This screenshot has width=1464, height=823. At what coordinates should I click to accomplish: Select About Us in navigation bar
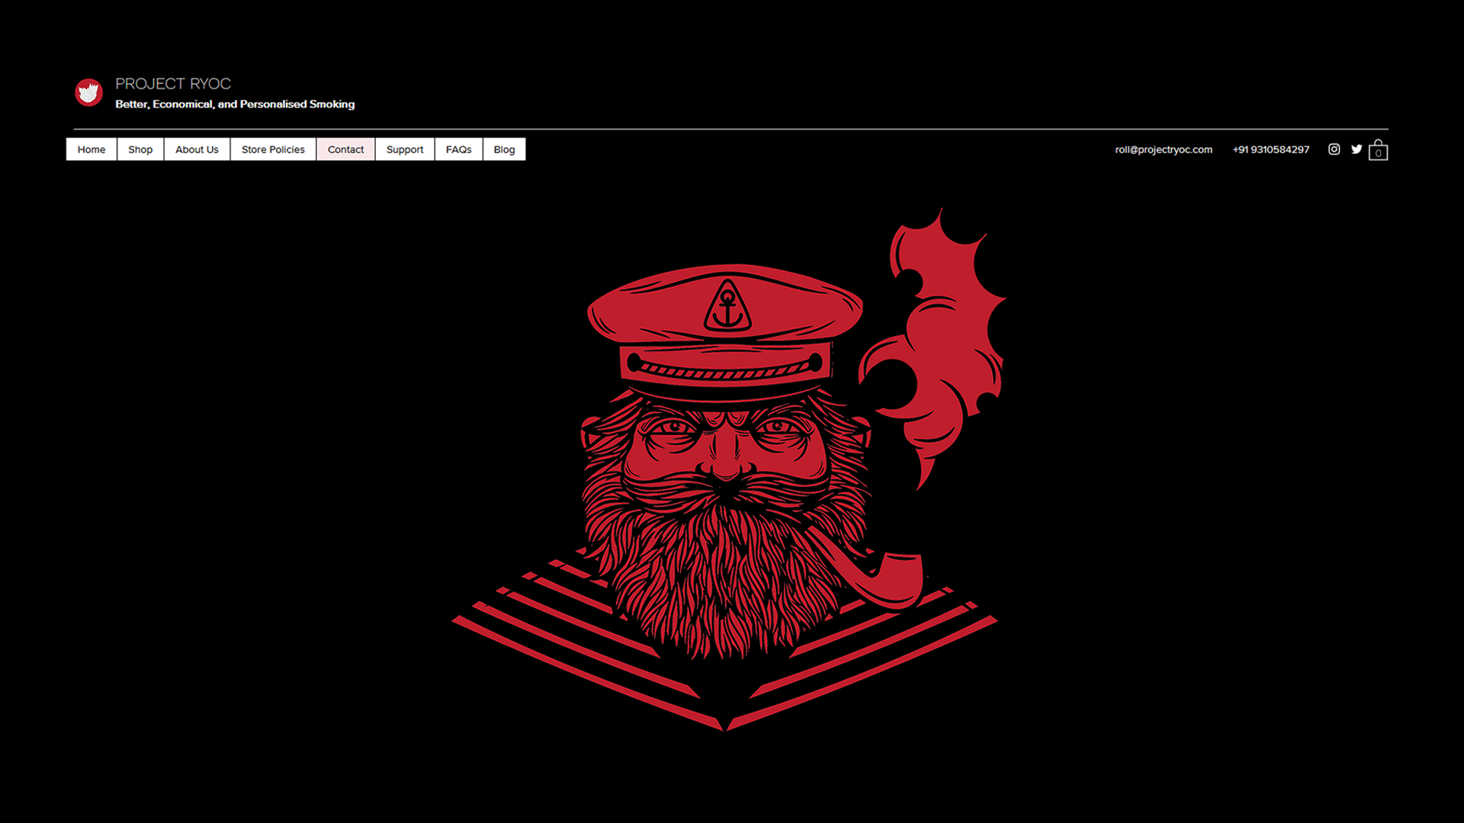pyautogui.click(x=197, y=149)
